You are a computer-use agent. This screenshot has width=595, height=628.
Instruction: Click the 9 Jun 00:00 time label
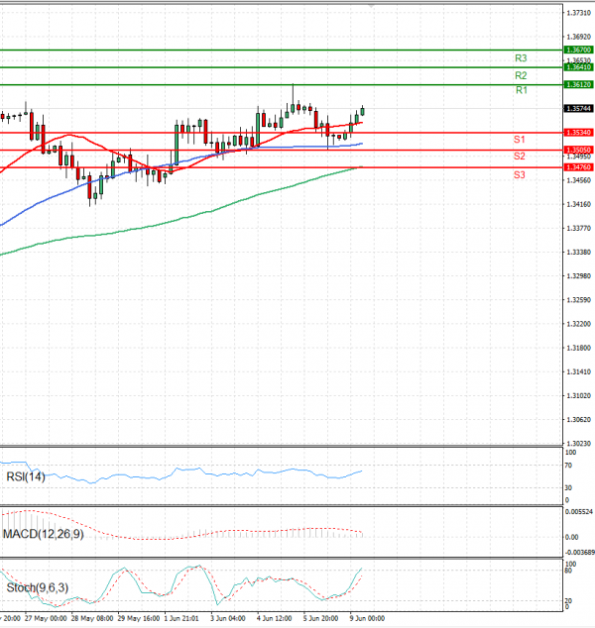pos(367,618)
